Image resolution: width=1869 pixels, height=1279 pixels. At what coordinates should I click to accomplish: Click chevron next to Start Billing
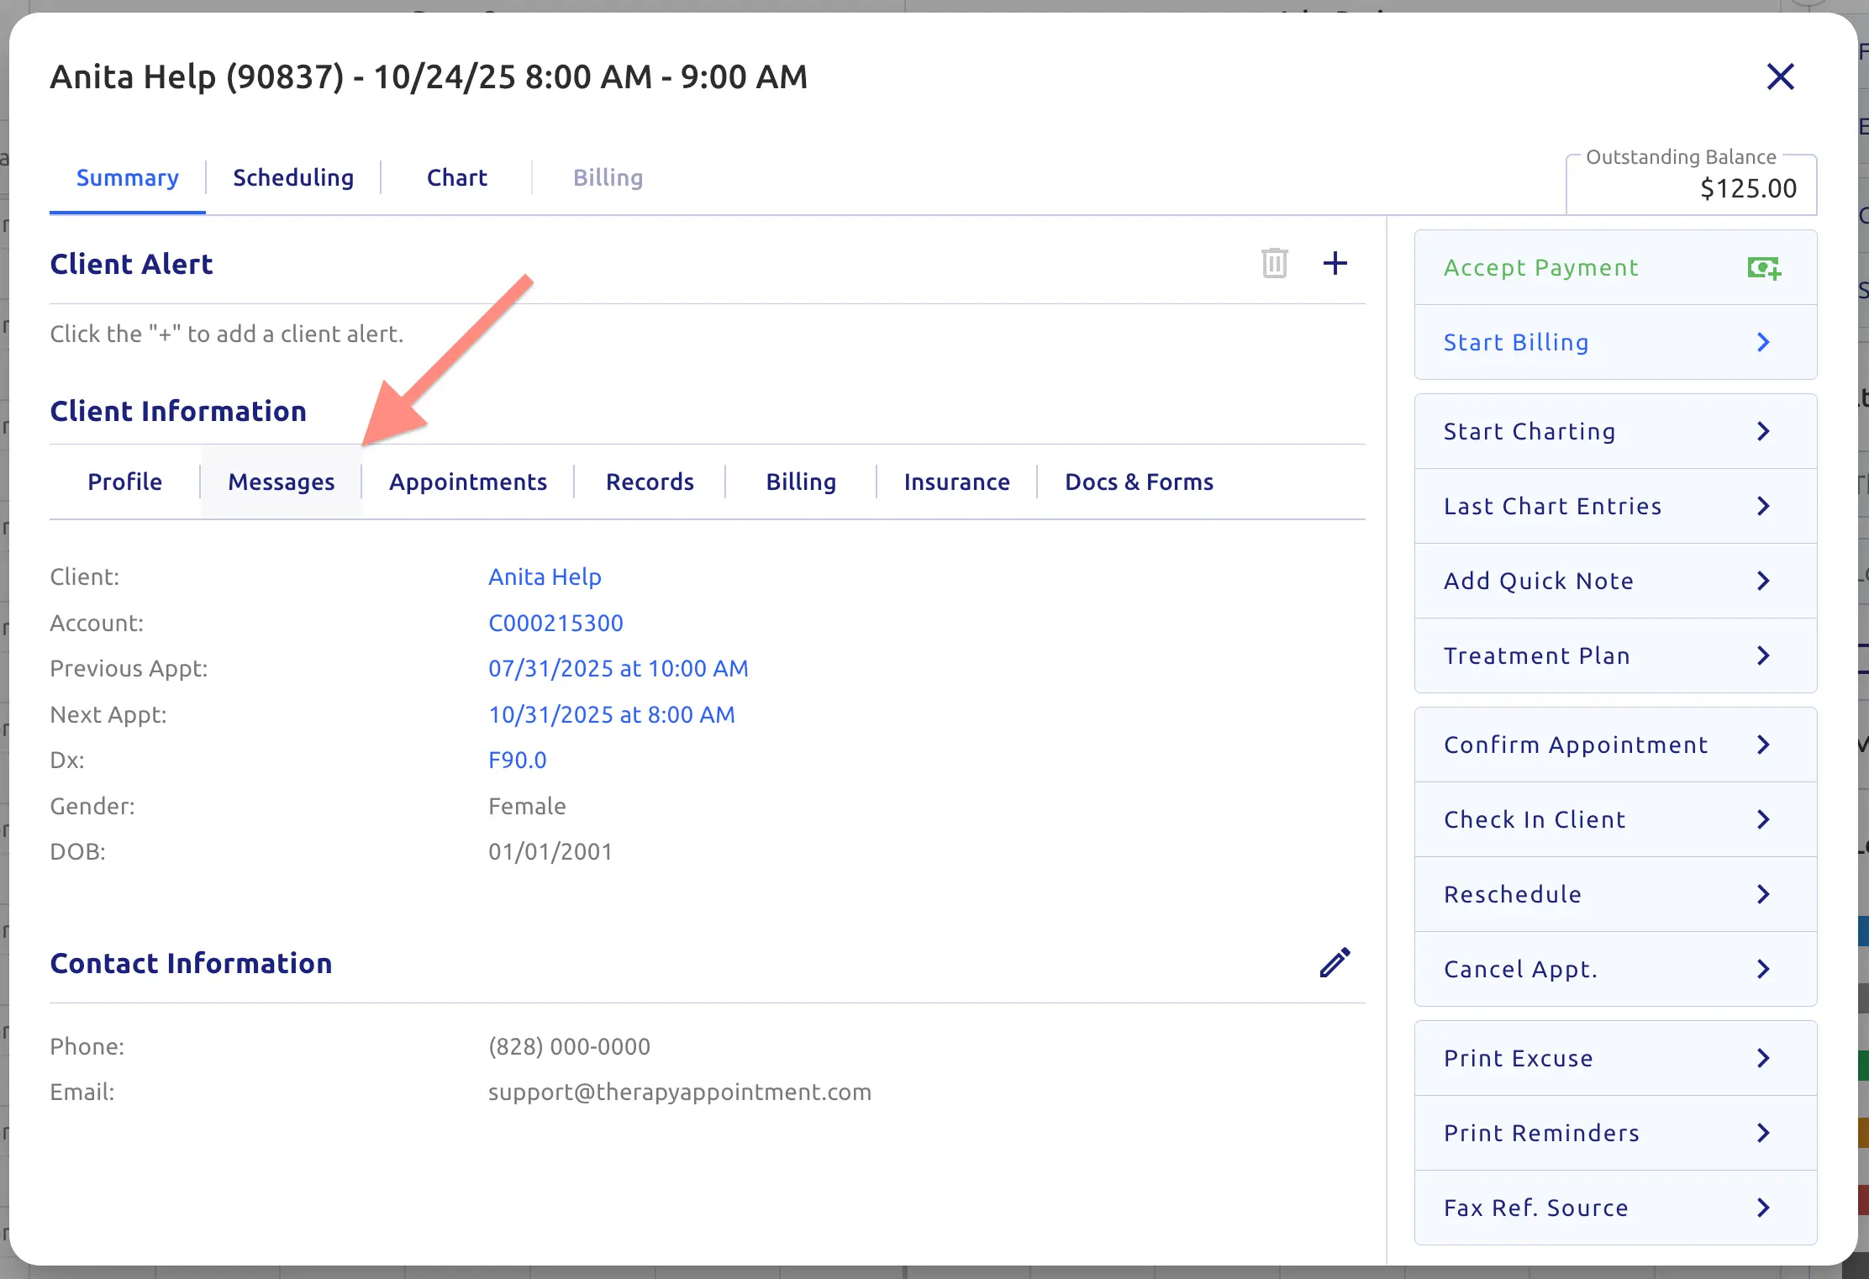[1763, 343]
